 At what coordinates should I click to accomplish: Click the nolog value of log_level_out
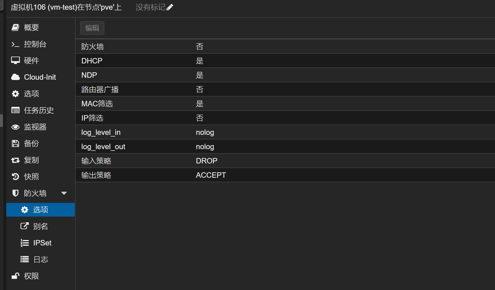205,147
